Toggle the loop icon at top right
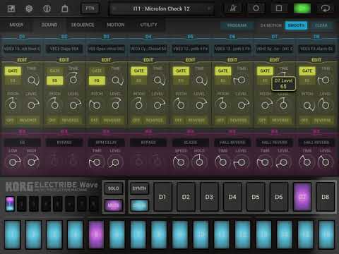 pos(326,8)
